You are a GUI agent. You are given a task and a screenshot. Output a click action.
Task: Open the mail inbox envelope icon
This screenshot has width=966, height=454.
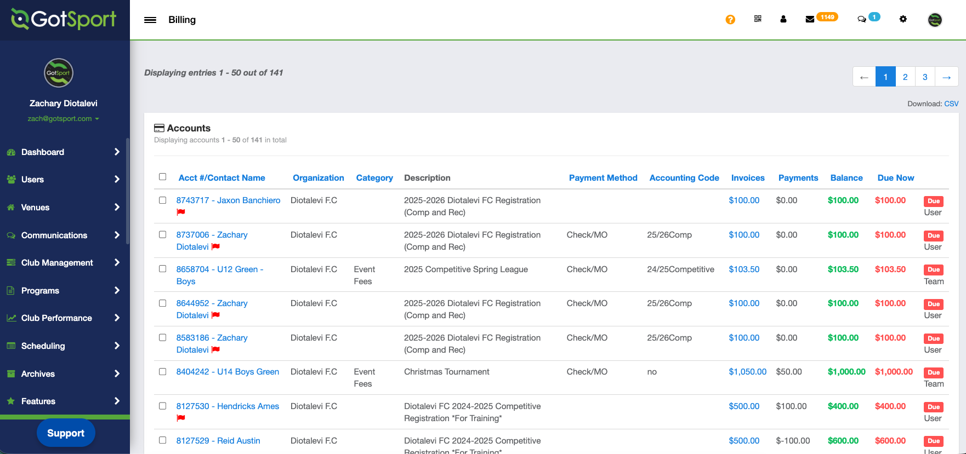point(810,19)
